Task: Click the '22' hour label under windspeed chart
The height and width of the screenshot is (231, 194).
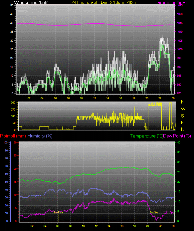Action: [160, 98]
